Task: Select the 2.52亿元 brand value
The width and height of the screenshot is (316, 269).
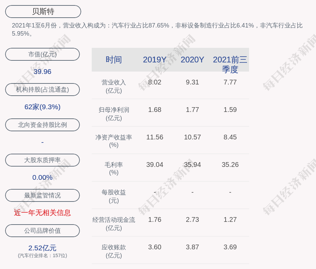Action: click(x=42, y=248)
